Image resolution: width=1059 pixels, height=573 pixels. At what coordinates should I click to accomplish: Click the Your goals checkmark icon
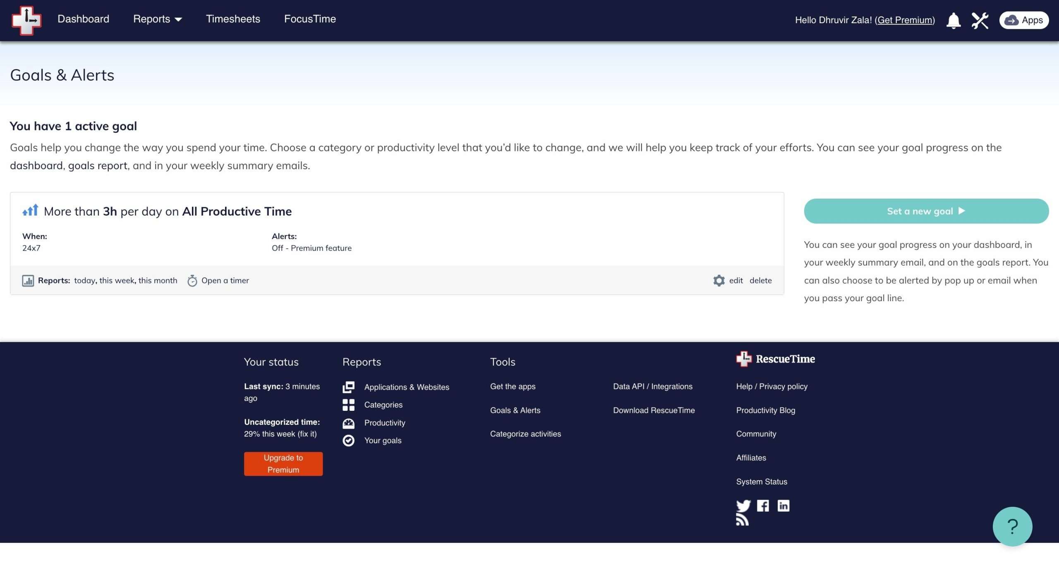pos(348,441)
